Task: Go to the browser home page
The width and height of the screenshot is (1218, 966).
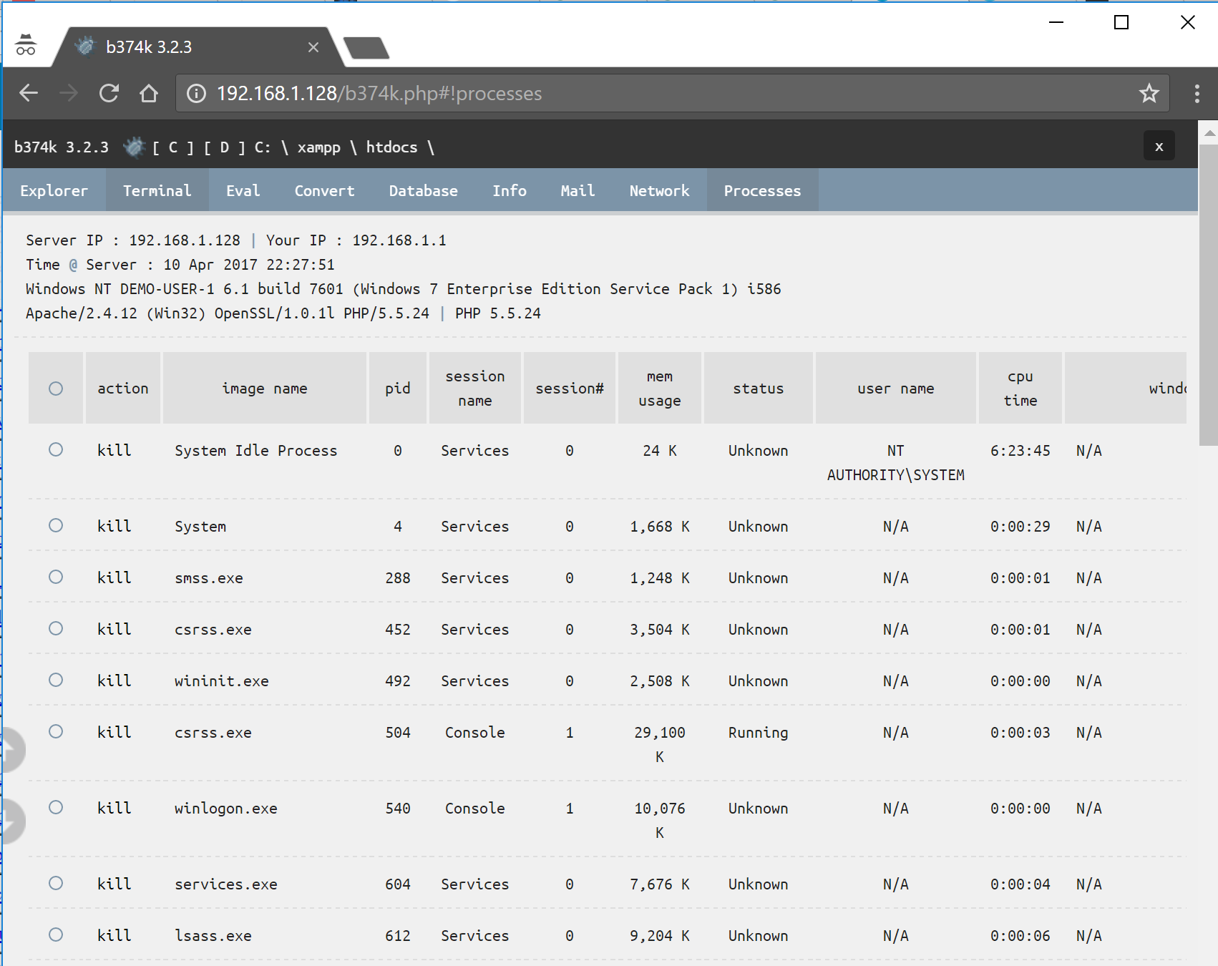Action: click(149, 93)
